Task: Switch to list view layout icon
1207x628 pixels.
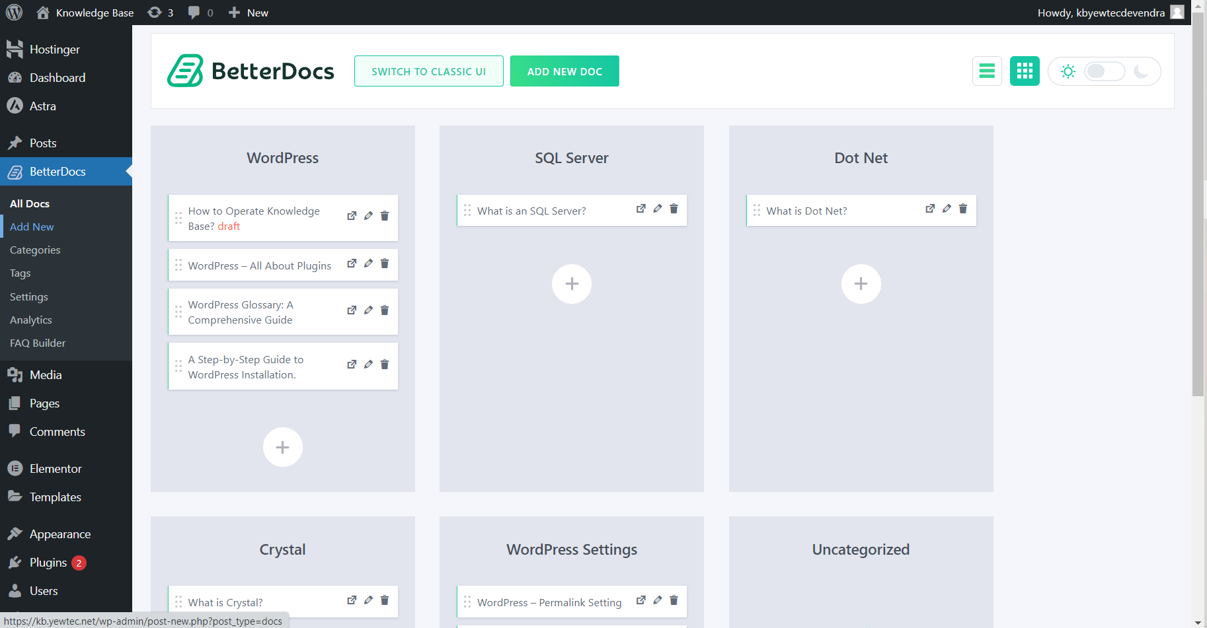Action: [x=987, y=71]
